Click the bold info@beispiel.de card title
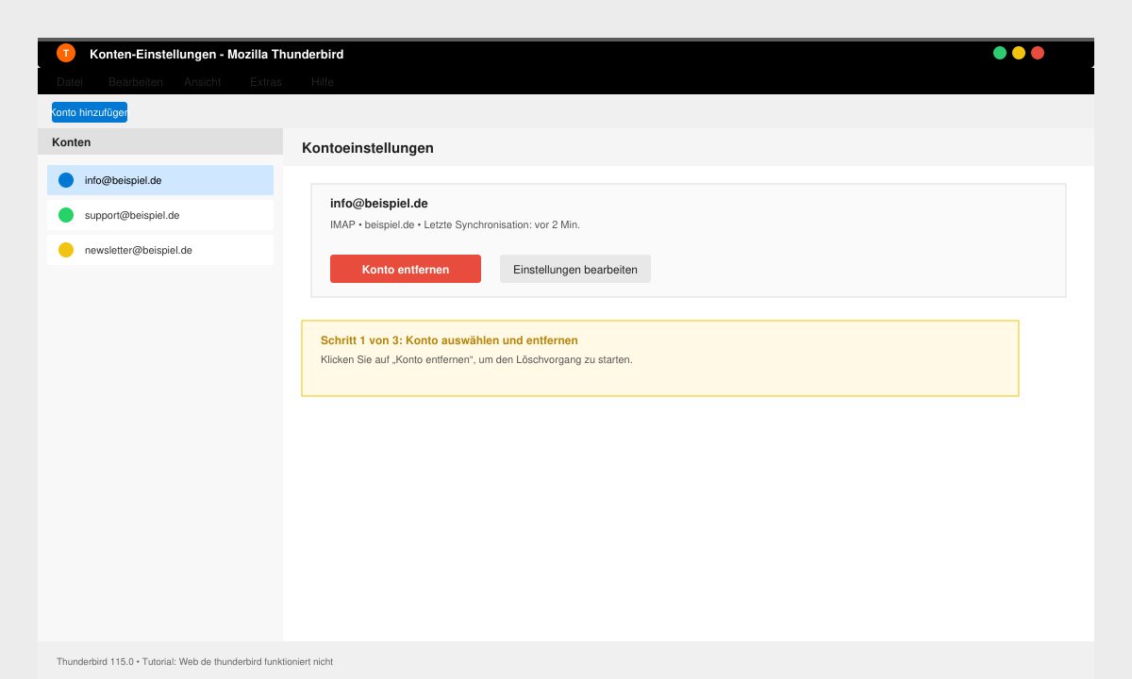Image resolution: width=1132 pixels, height=679 pixels. [379, 203]
